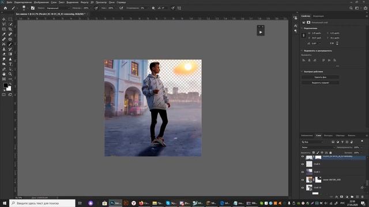This screenshot has width=369, height=207.
Task: Select the Hand tool
Action: (4, 74)
